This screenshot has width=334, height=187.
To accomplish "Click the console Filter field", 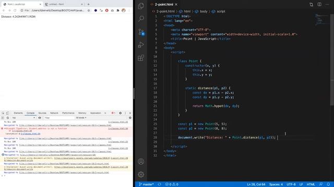I will 59,118.
